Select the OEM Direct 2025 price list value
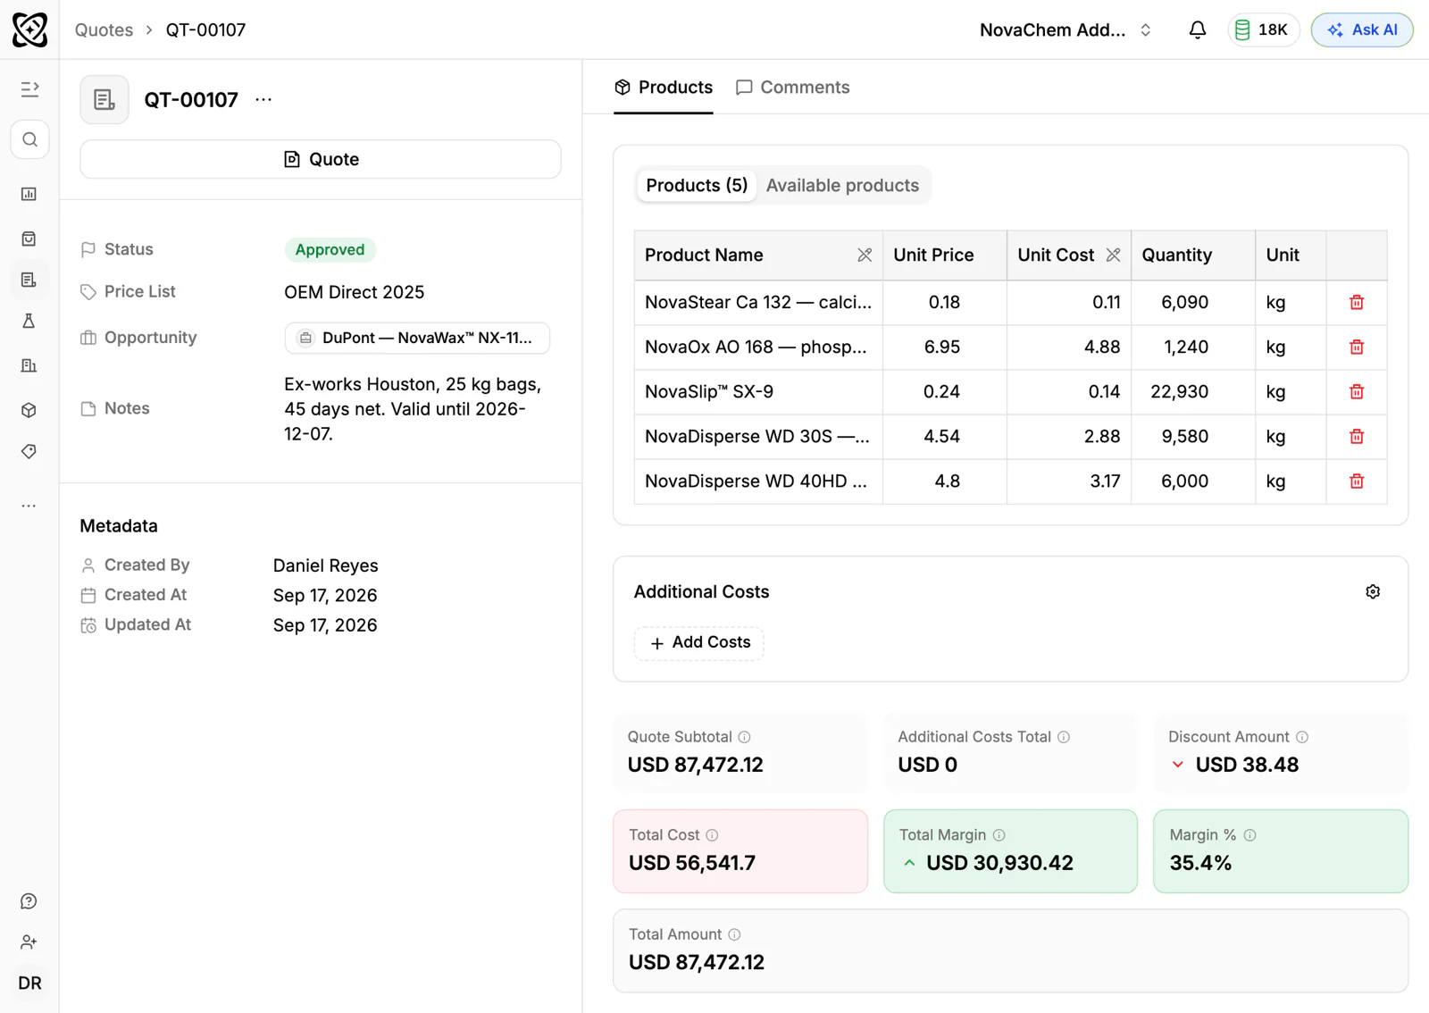Viewport: 1429px width, 1013px height. click(354, 292)
